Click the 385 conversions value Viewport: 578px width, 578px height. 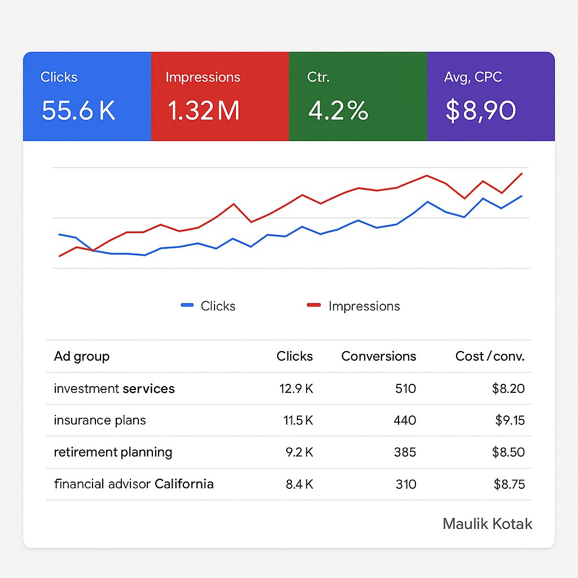(405, 452)
